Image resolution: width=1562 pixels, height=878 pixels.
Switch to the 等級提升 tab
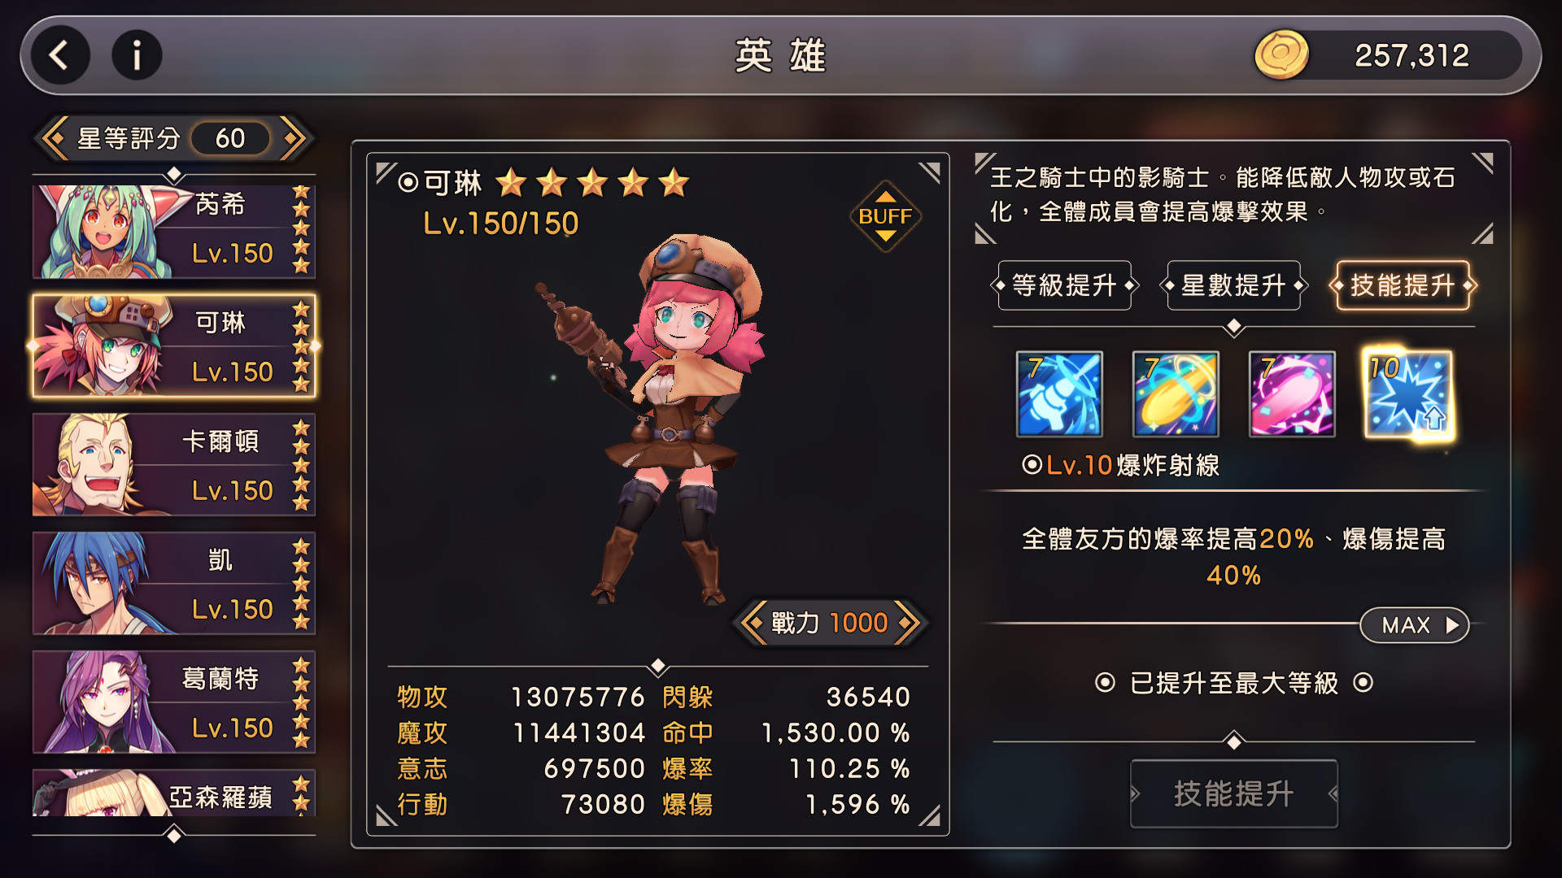[x=1064, y=285]
